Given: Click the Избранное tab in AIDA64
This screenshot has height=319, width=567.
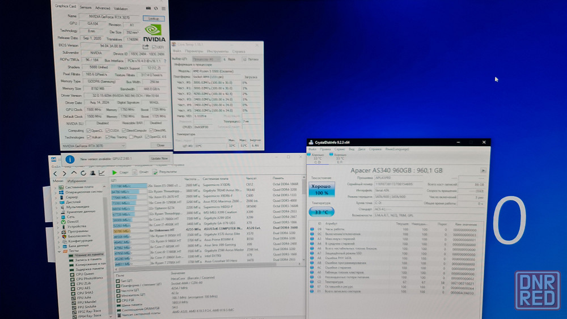Looking at the screenshot, I should coord(77,181).
